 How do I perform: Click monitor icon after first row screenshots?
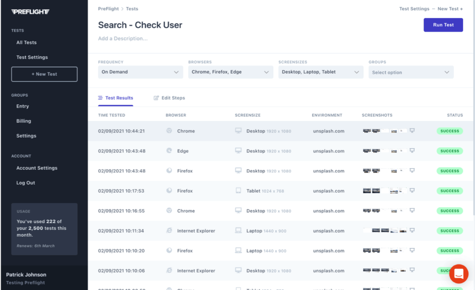412,131
